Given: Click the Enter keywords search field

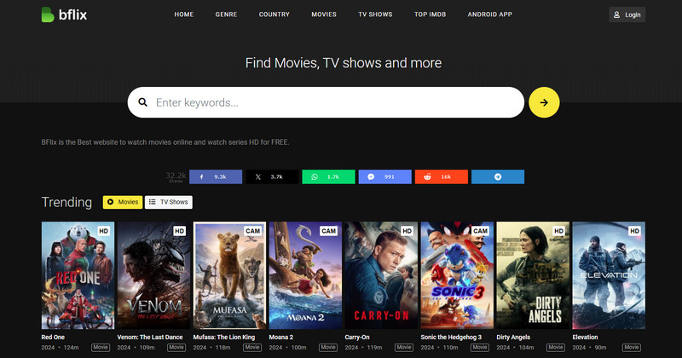Looking at the screenshot, I should [326, 102].
